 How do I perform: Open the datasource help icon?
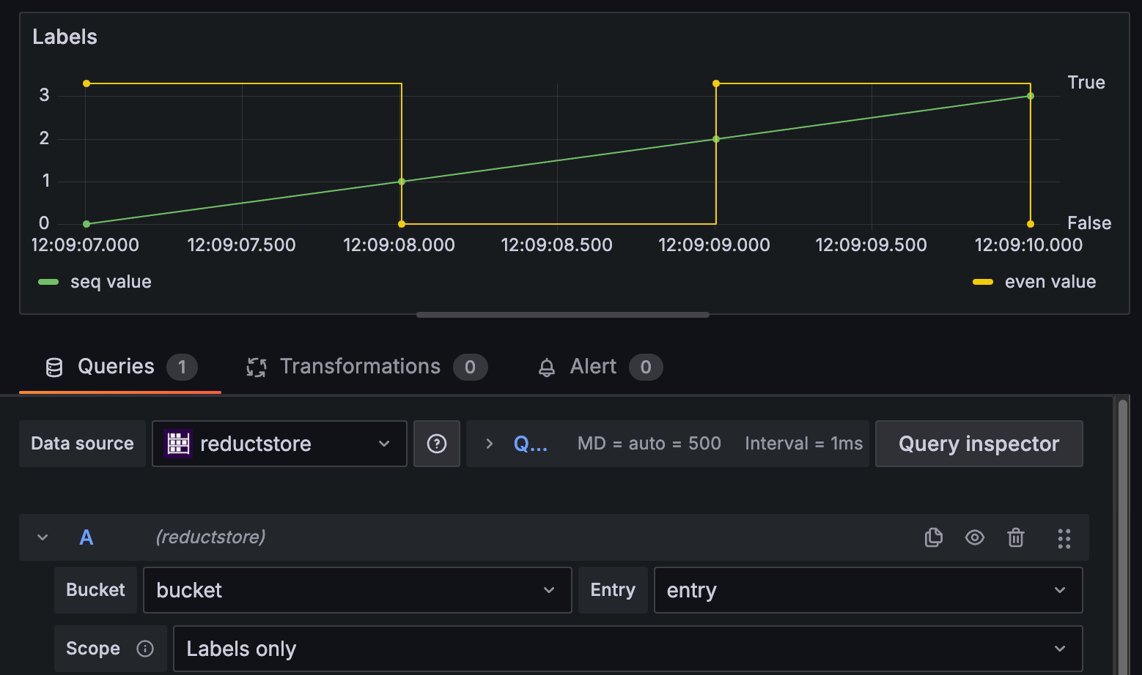click(x=437, y=444)
